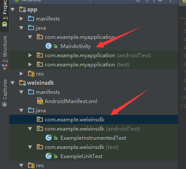This screenshot has height=169, width=186.
Task: Select main com.example.myapplication package label
Action: 80,37
